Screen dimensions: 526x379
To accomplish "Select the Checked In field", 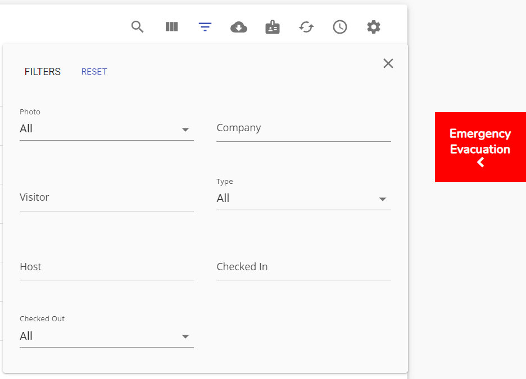I will point(303,267).
